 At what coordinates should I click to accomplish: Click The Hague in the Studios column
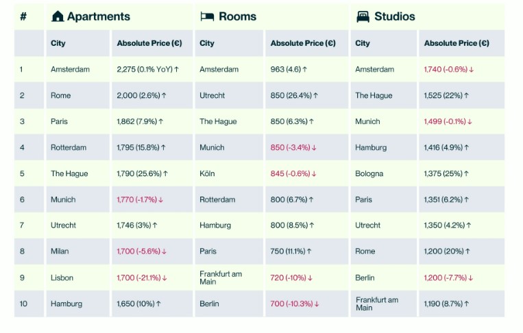tap(373, 95)
